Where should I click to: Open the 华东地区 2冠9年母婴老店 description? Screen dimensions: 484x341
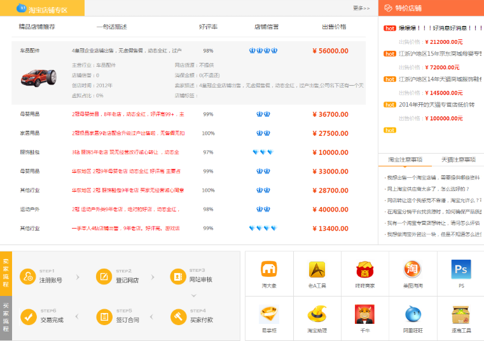126,171
